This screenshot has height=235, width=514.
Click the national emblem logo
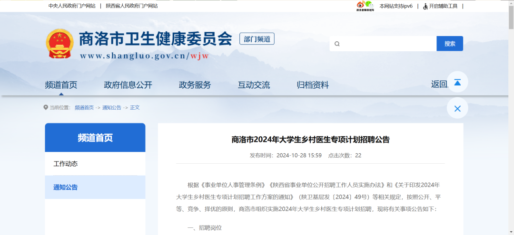59,44
